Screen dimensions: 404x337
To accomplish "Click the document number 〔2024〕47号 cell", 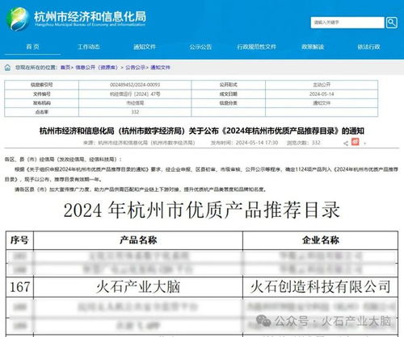I will click(x=135, y=94).
